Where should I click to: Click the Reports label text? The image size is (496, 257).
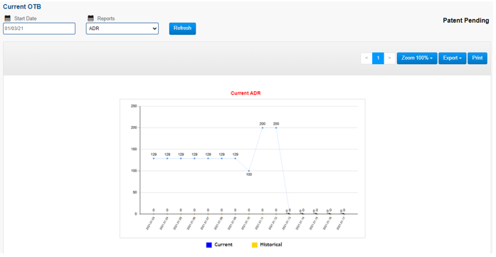click(x=106, y=19)
